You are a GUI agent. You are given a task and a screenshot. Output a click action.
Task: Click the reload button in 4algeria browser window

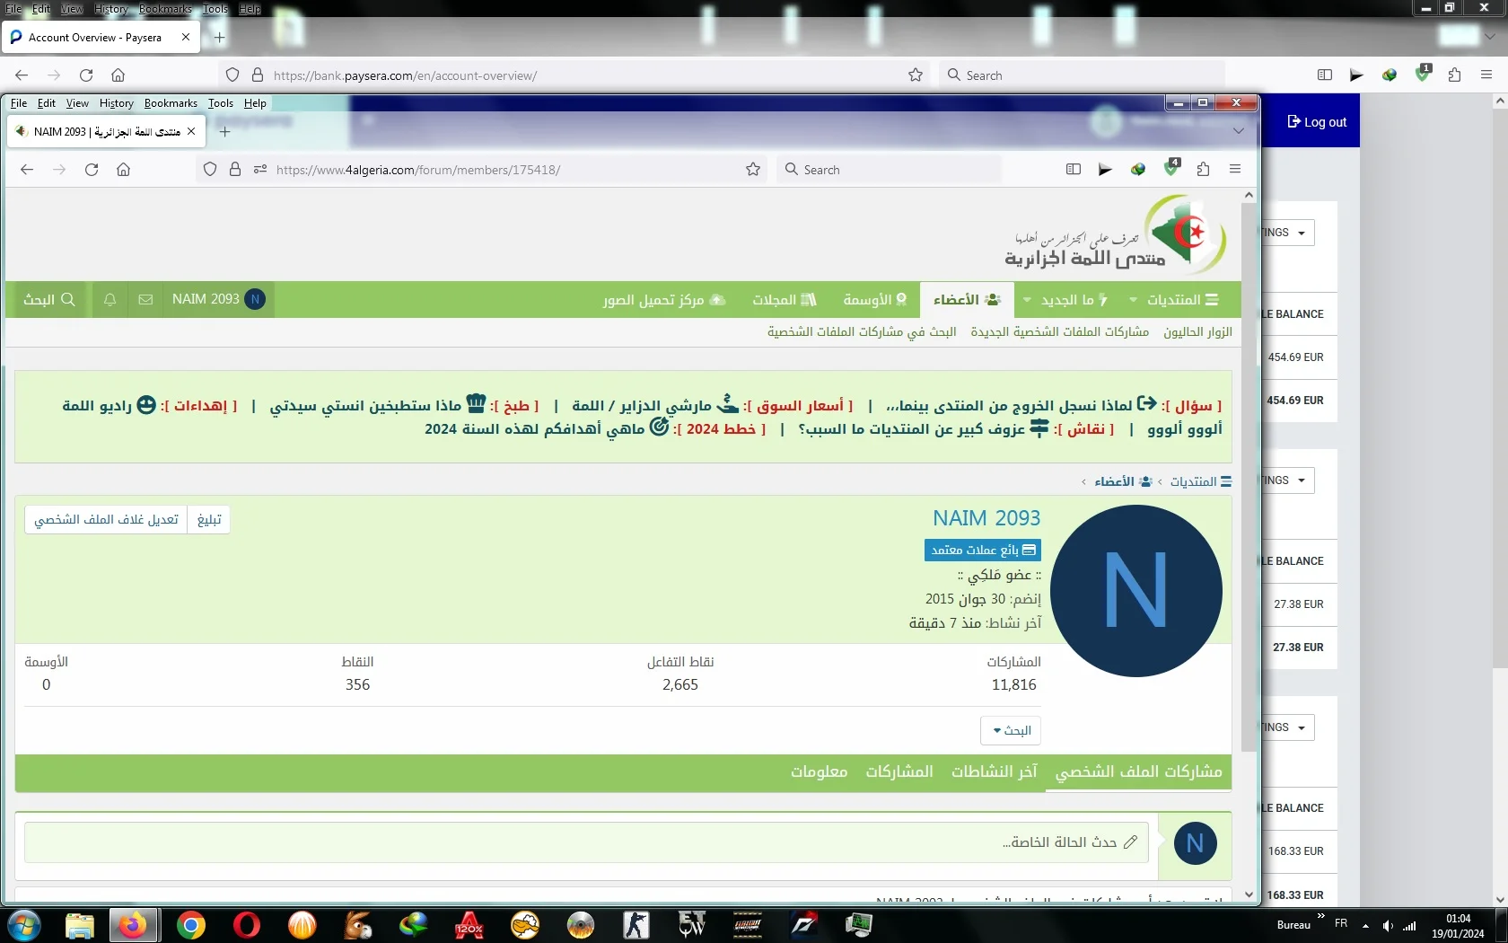92,170
